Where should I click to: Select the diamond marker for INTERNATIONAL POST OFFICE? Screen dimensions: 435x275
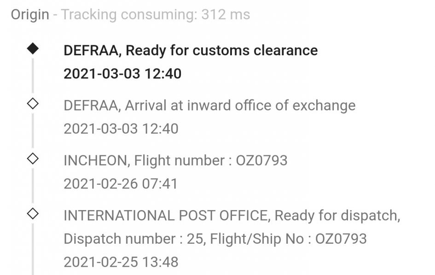pyautogui.click(x=33, y=214)
